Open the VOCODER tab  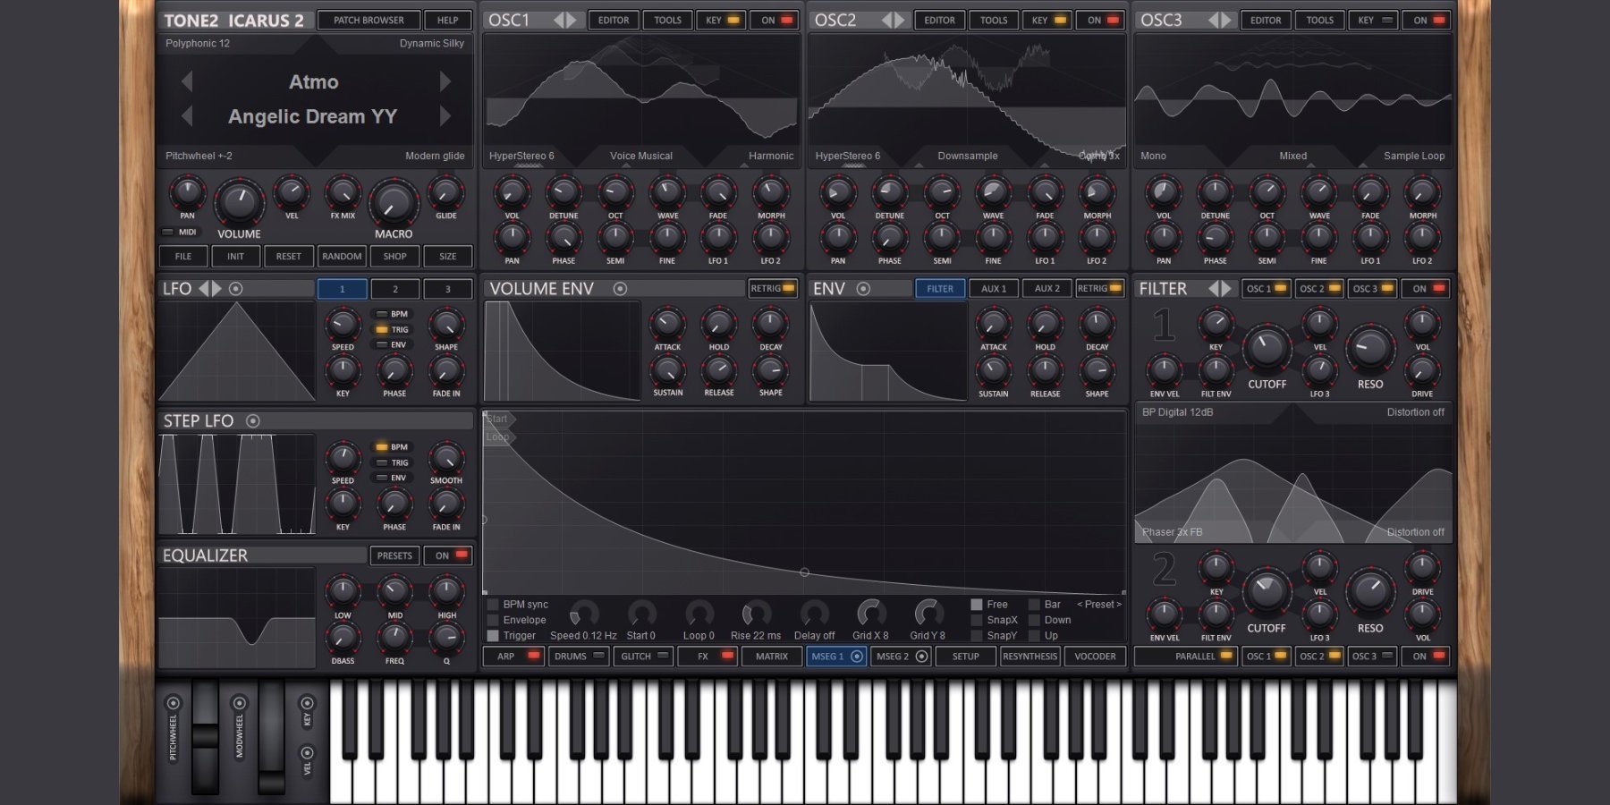(x=1095, y=657)
